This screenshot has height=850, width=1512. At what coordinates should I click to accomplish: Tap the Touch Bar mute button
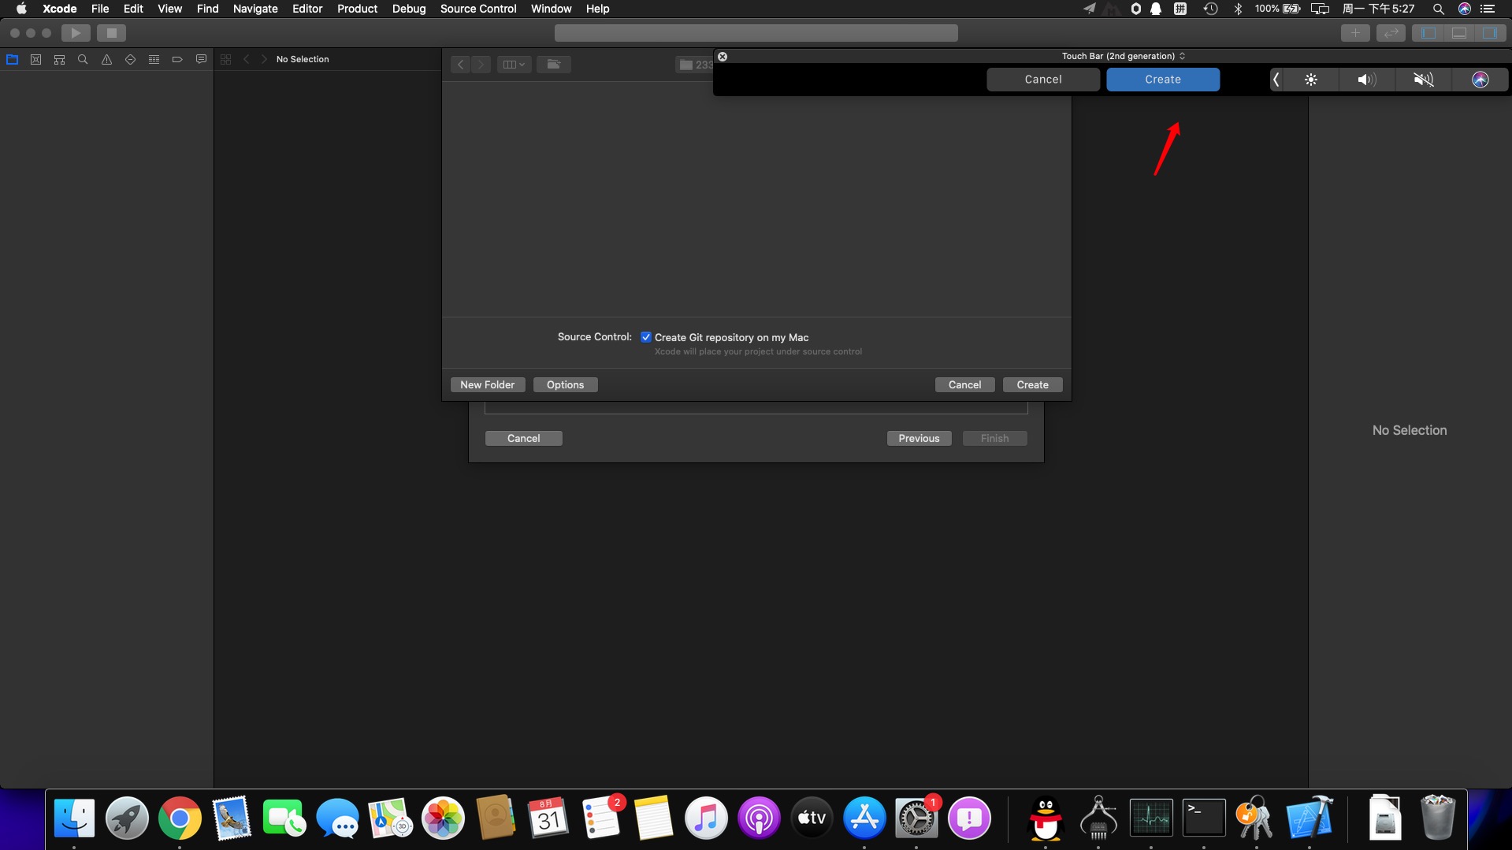pyautogui.click(x=1423, y=80)
